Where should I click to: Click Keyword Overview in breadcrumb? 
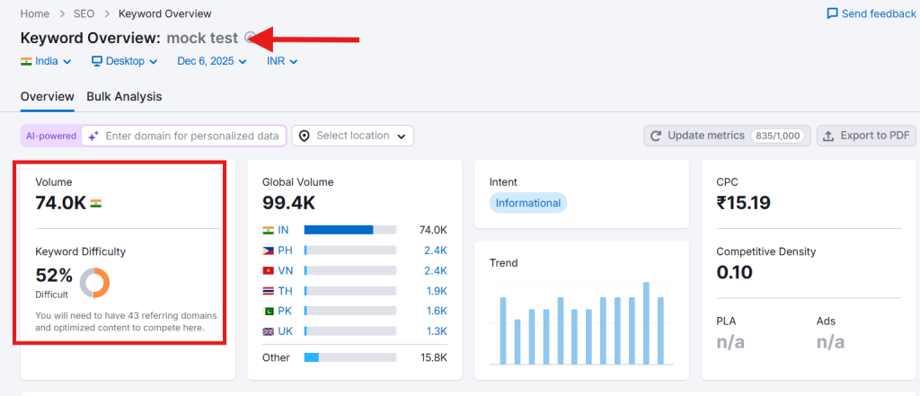click(165, 13)
